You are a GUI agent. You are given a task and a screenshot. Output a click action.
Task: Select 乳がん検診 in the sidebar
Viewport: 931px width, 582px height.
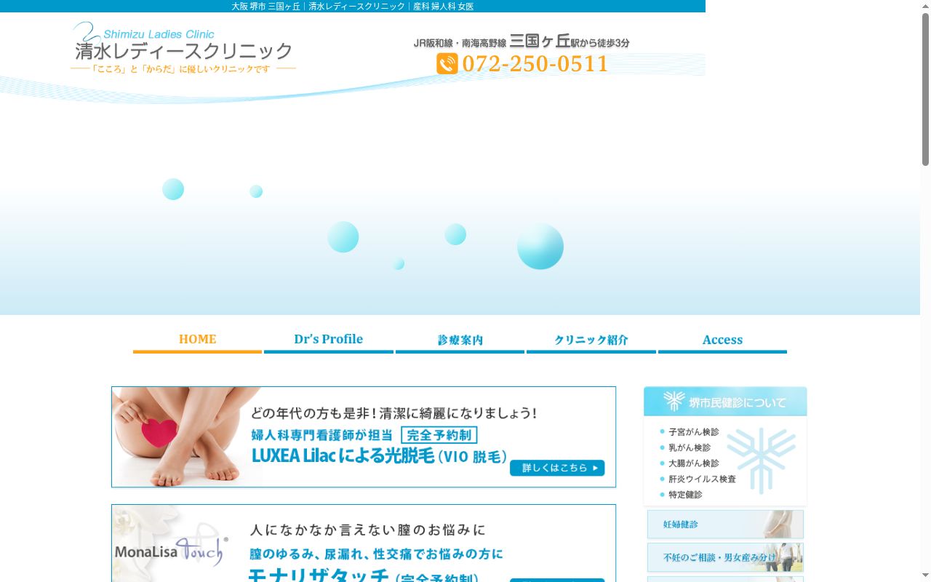click(x=690, y=447)
